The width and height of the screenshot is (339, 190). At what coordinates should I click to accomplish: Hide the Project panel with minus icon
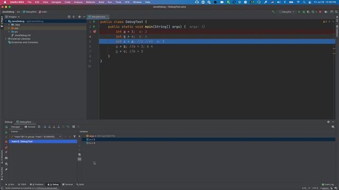point(84,17)
